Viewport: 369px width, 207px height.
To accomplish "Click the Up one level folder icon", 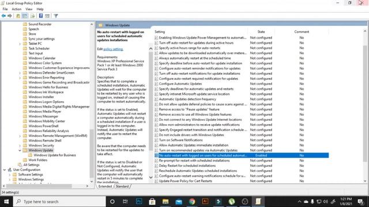I will click(18, 16).
